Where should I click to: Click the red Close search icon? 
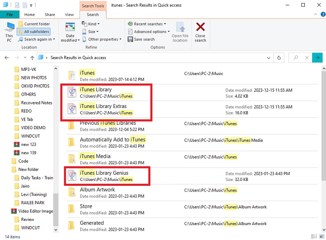[x=200, y=27]
